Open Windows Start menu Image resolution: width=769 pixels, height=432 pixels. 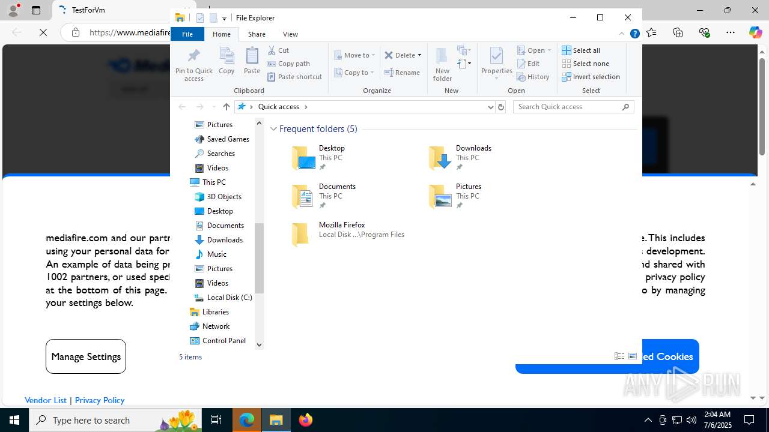(14, 420)
